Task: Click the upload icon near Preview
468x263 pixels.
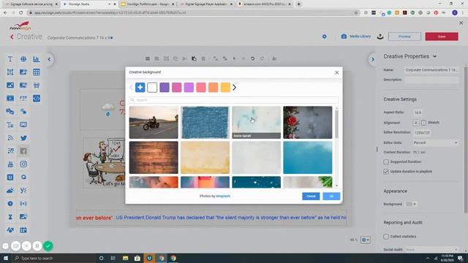Action: (x=380, y=37)
